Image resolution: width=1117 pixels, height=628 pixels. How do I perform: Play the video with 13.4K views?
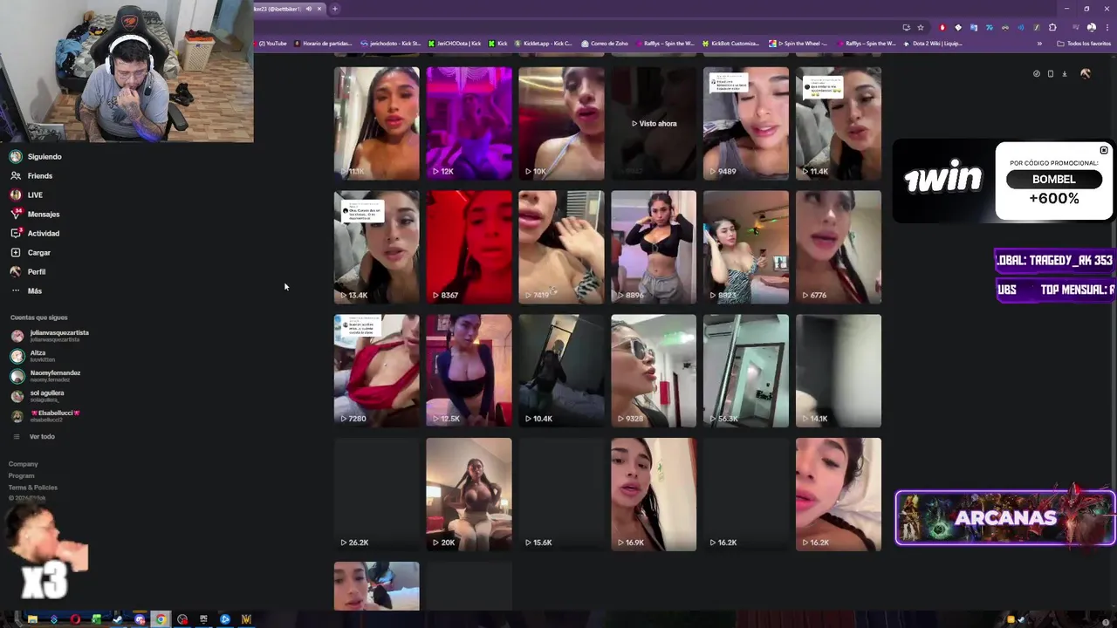376,248
